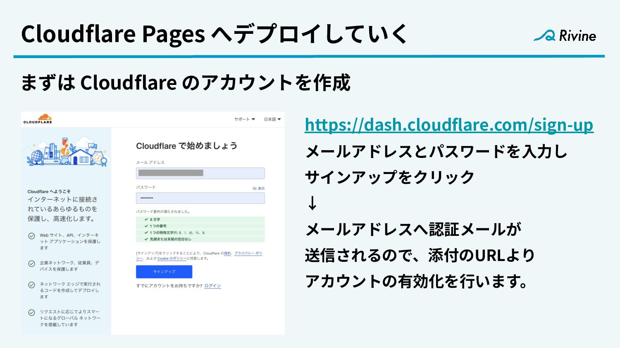Image resolution: width=620 pixels, height=348 pixels.
Task: Click text パスワード要件が満たされました。
Action: pos(163,212)
